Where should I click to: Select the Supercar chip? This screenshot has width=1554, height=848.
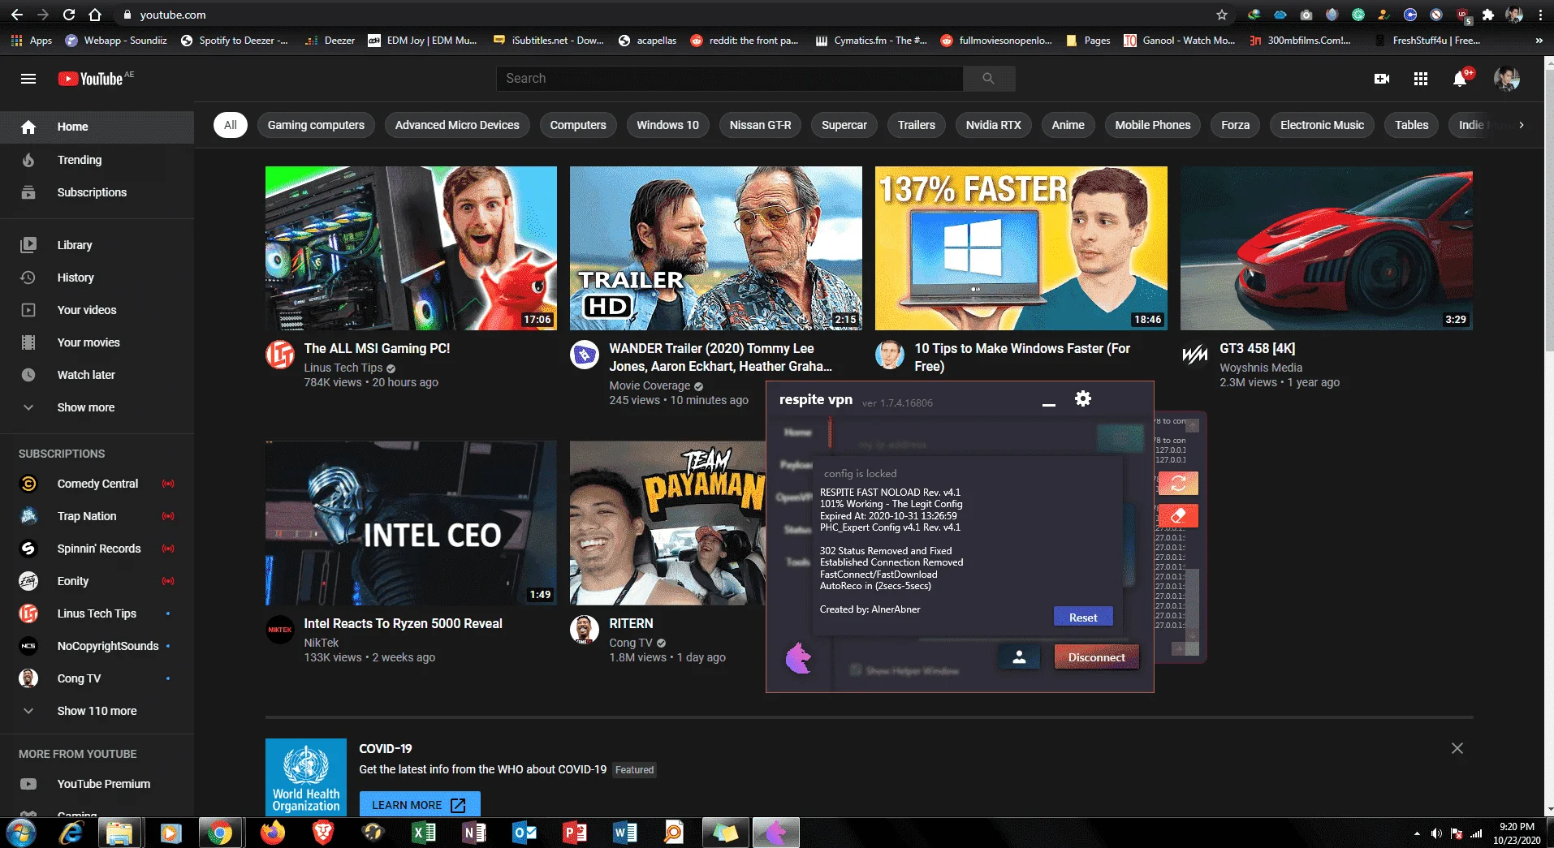(844, 125)
